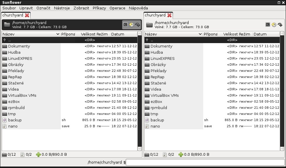Sort left panel by Velikost column
The image size is (286, 168).
coord(85,34)
